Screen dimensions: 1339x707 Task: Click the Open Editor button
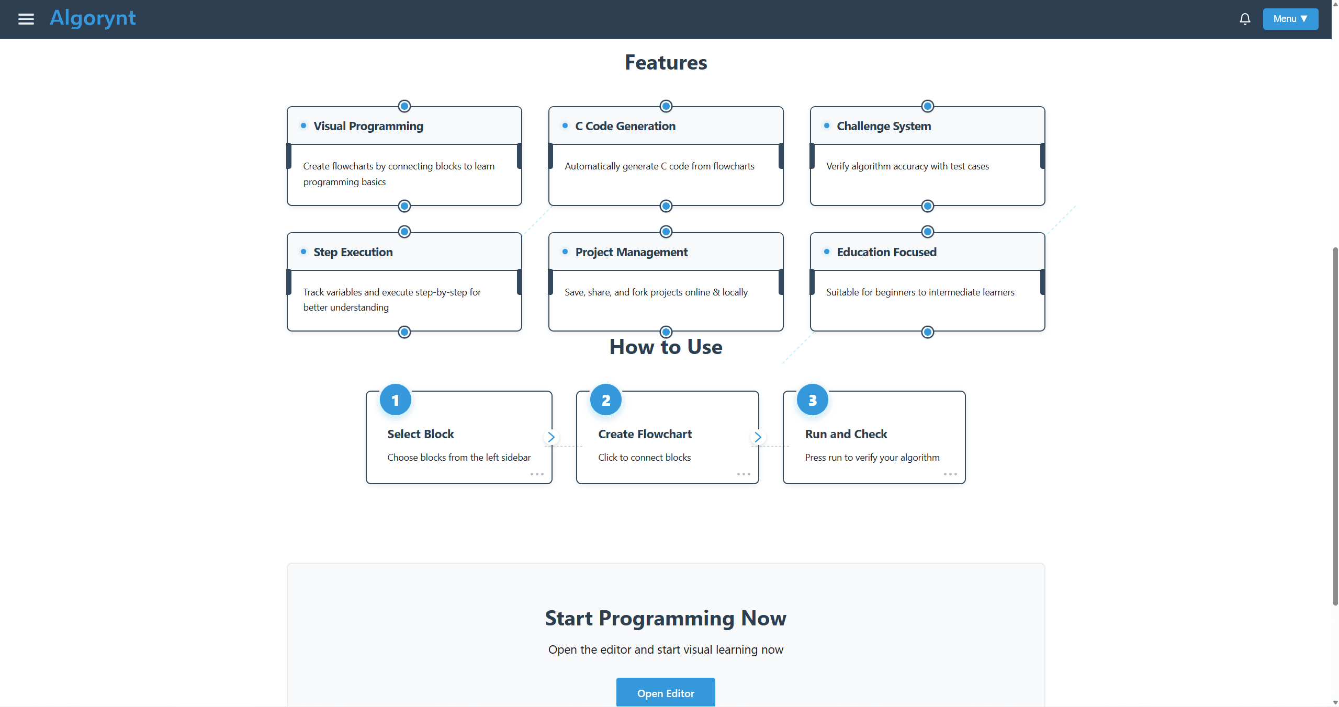coord(665,693)
